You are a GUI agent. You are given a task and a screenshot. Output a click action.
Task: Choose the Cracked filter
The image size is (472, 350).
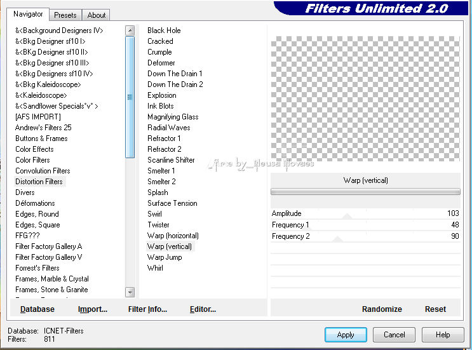160,41
